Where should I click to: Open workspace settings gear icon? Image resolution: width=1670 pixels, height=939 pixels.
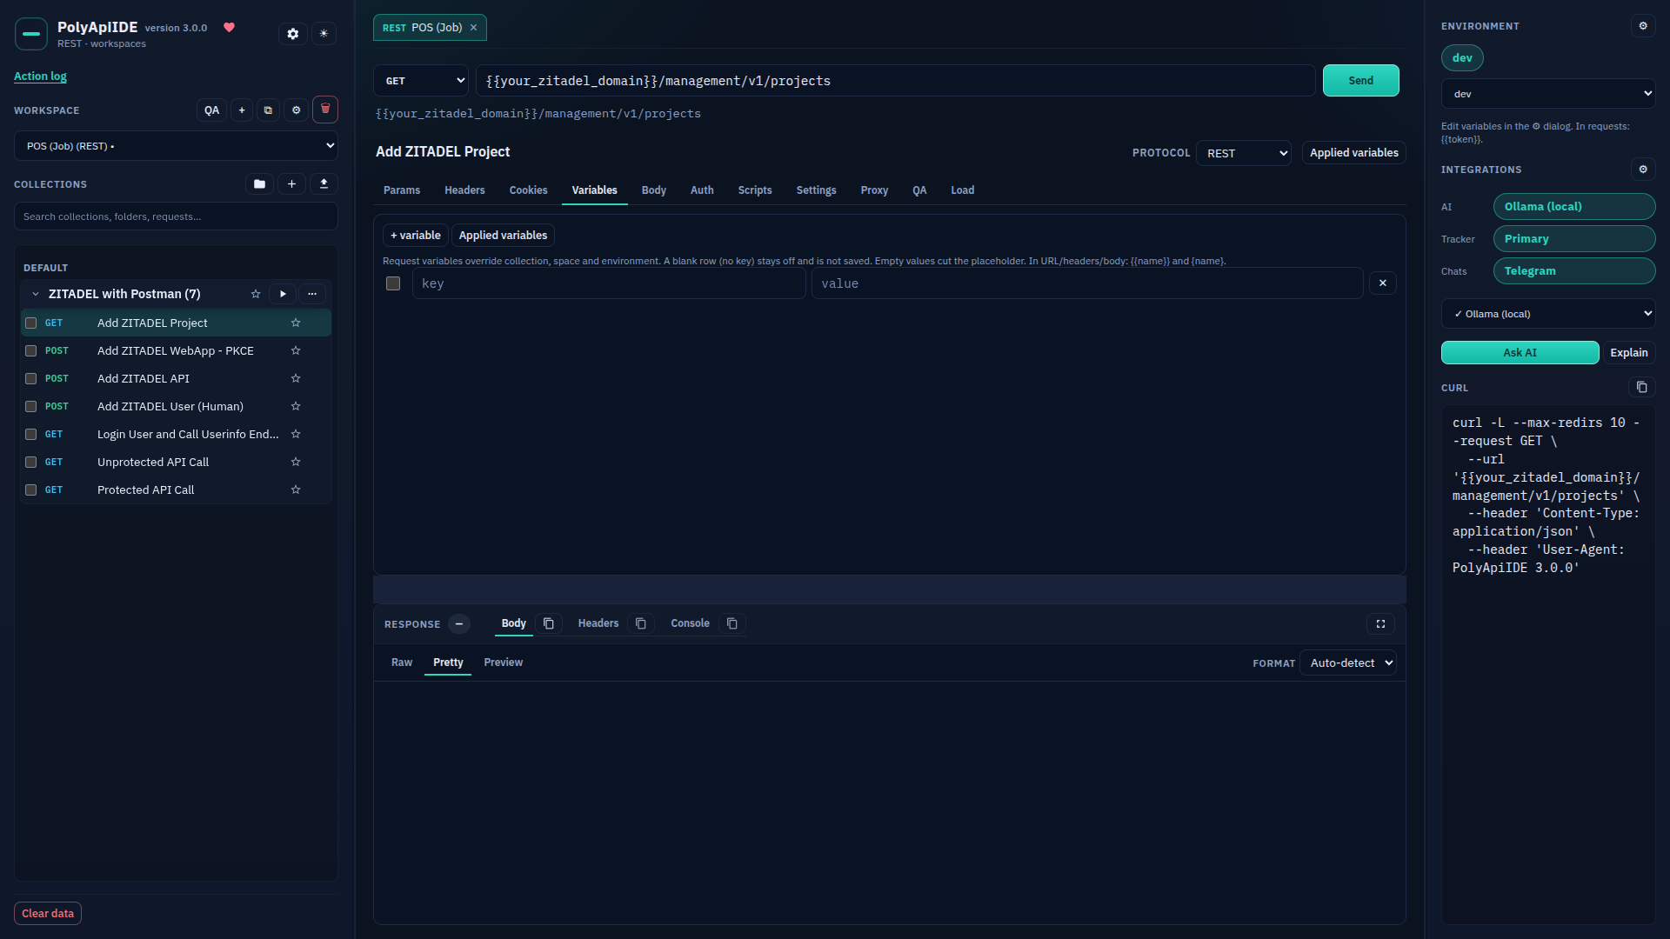(x=296, y=110)
